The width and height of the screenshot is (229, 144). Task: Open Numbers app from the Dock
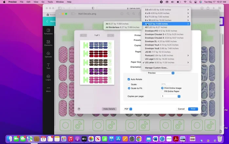pos(105,139)
